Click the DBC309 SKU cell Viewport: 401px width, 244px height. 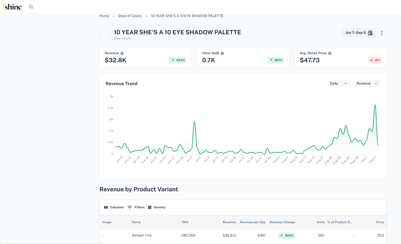click(188, 235)
